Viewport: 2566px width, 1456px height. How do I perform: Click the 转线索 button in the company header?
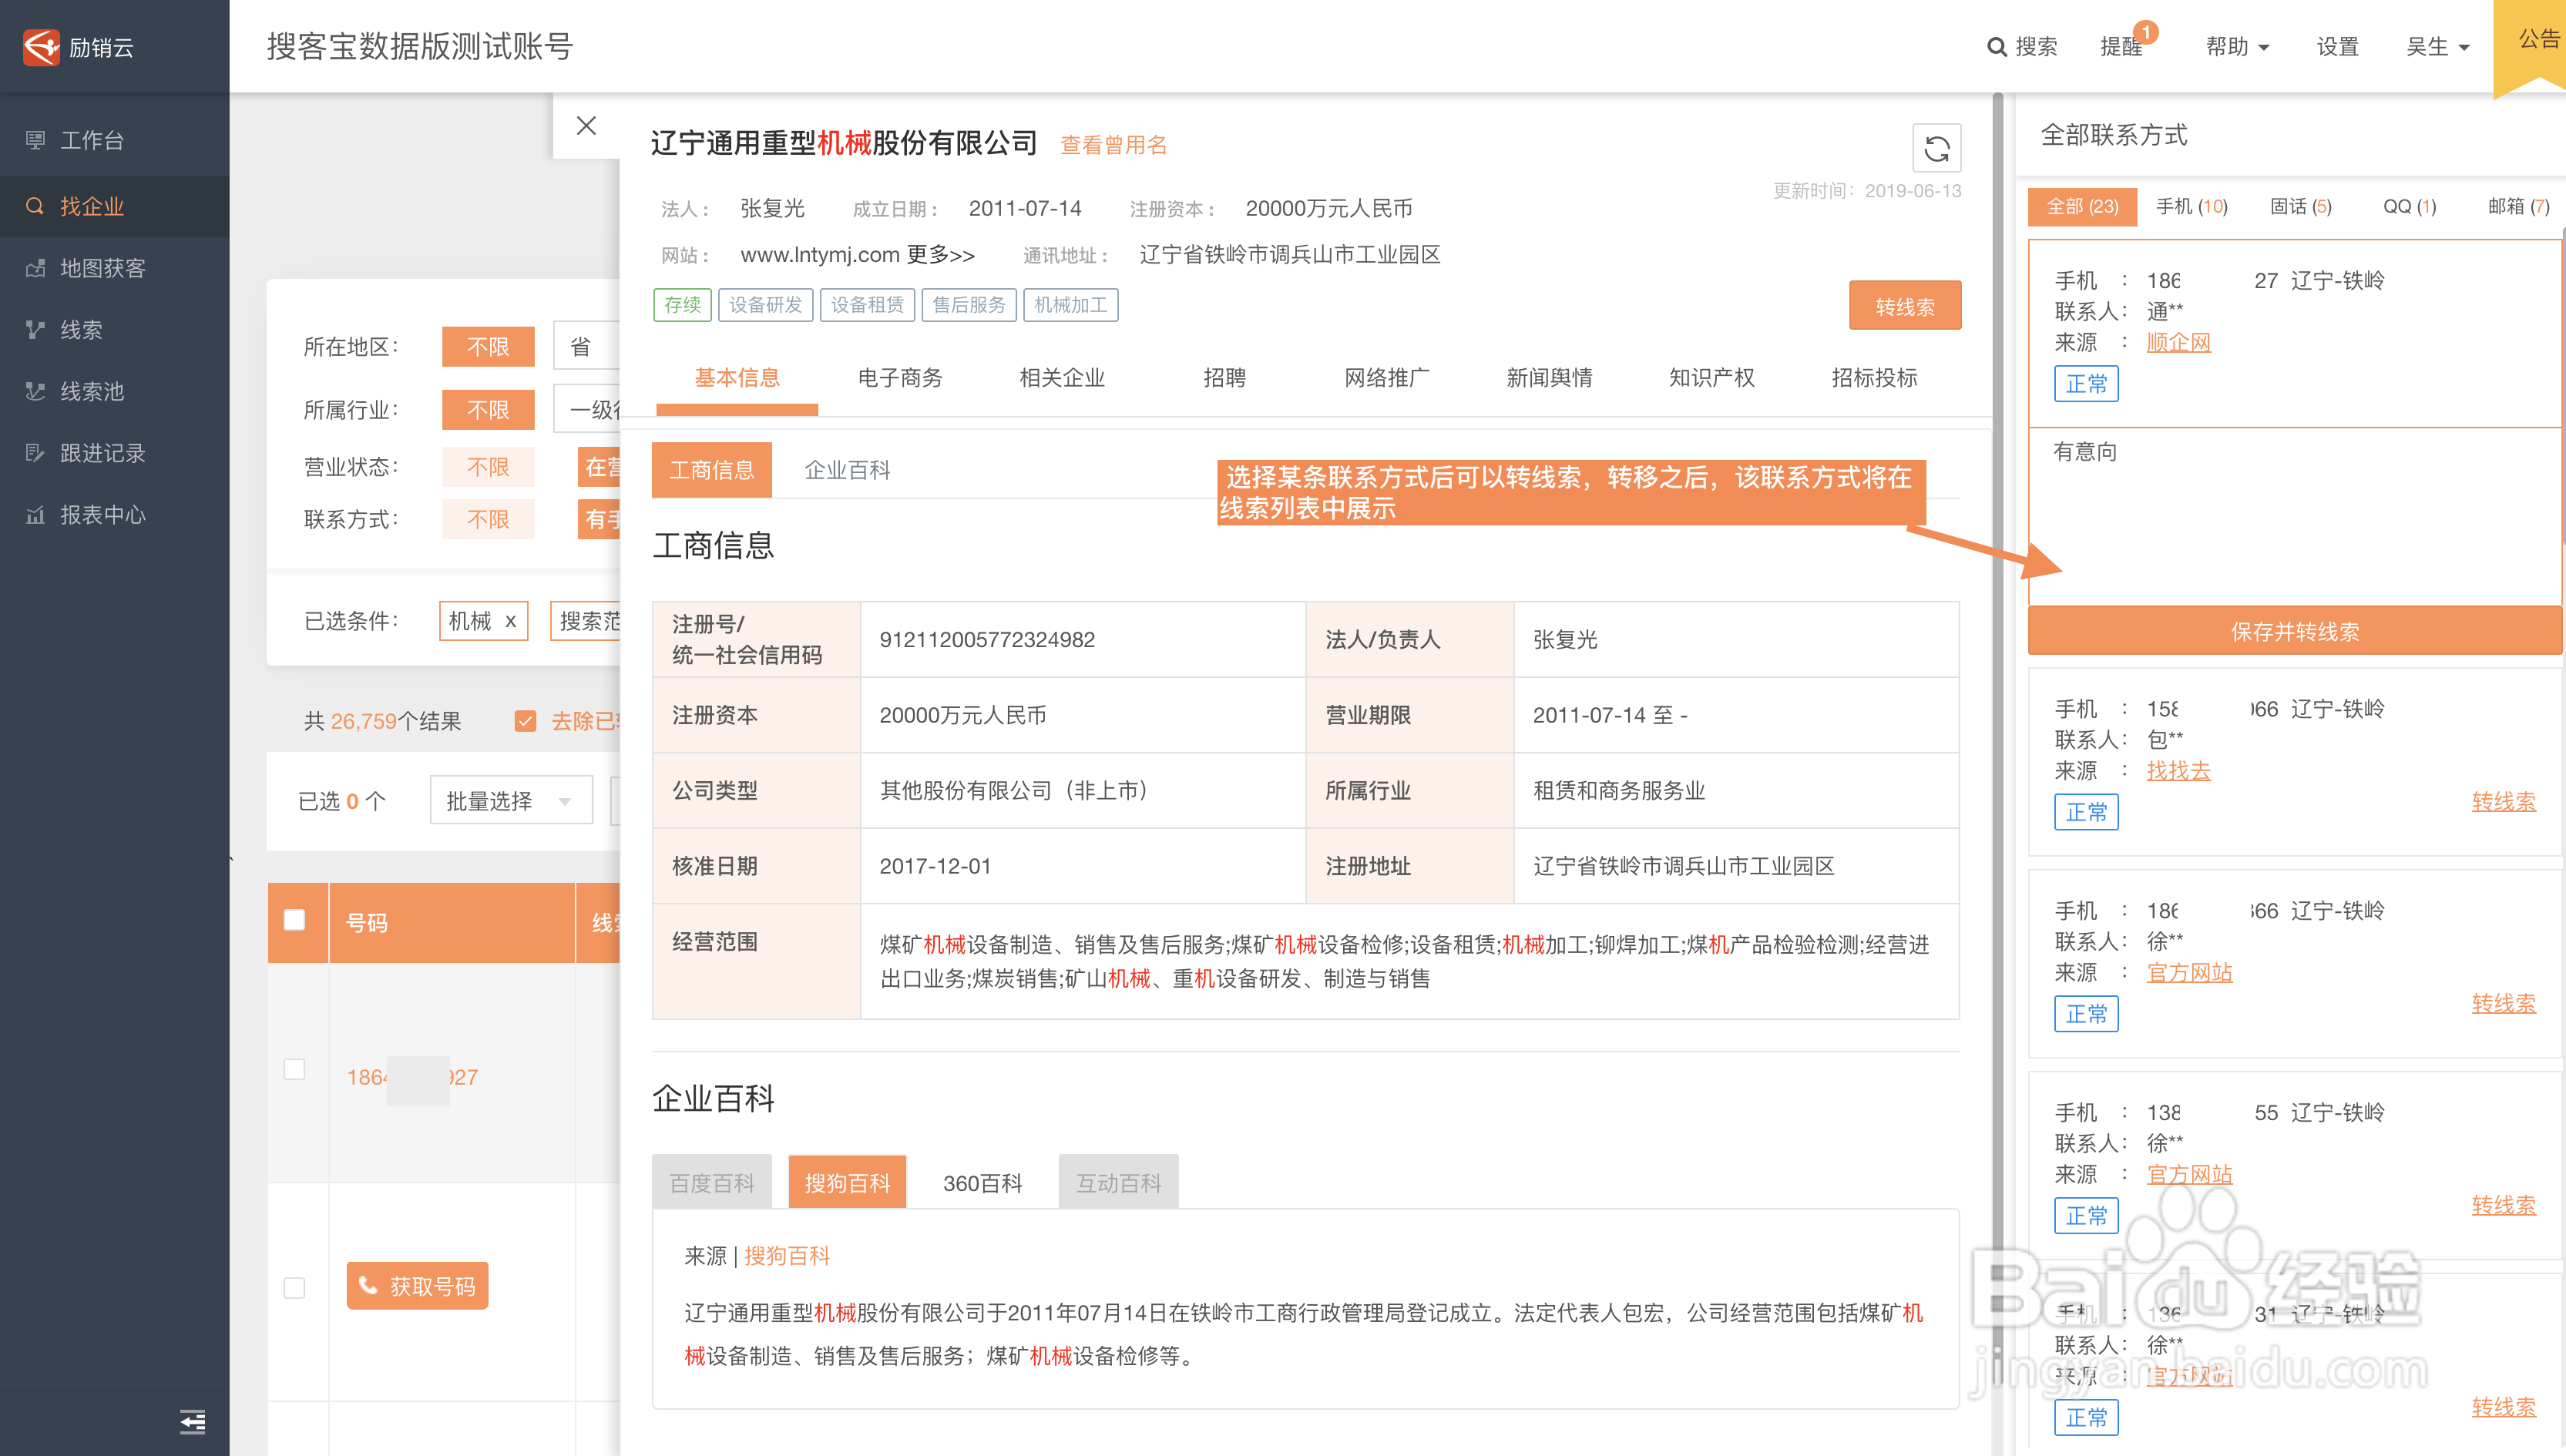pyautogui.click(x=1905, y=306)
